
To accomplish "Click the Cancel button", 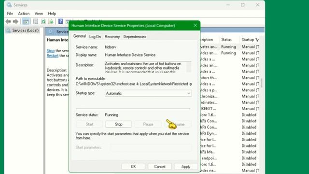I will pyautogui.click(x=160, y=166).
